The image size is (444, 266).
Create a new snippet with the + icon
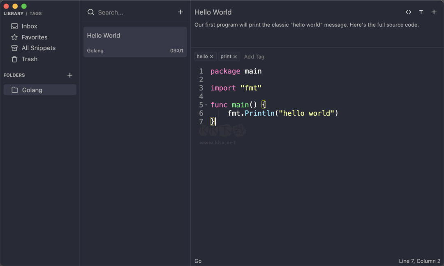click(x=434, y=12)
